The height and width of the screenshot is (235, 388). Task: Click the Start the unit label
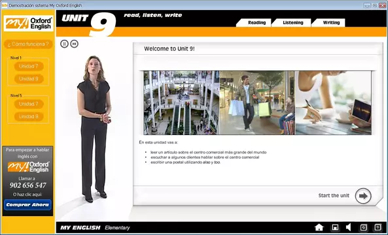tap(334, 195)
